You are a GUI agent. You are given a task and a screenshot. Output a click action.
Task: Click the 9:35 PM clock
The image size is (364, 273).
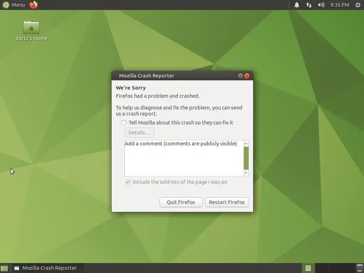340,5
